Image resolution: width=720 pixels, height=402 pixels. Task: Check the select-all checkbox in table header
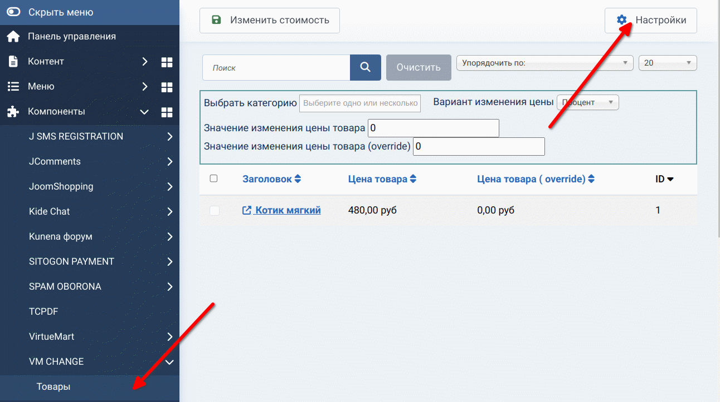[x=213, y=178]
